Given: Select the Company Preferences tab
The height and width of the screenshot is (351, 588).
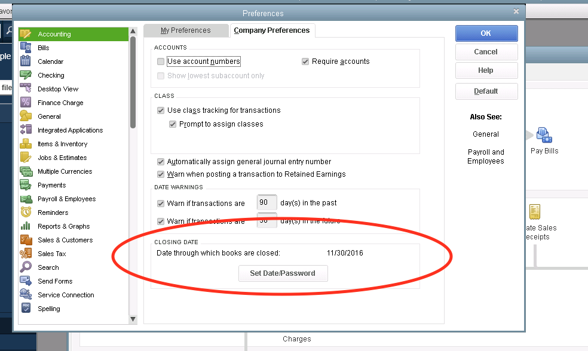Looking at the screenshot, I should (272, 30).
